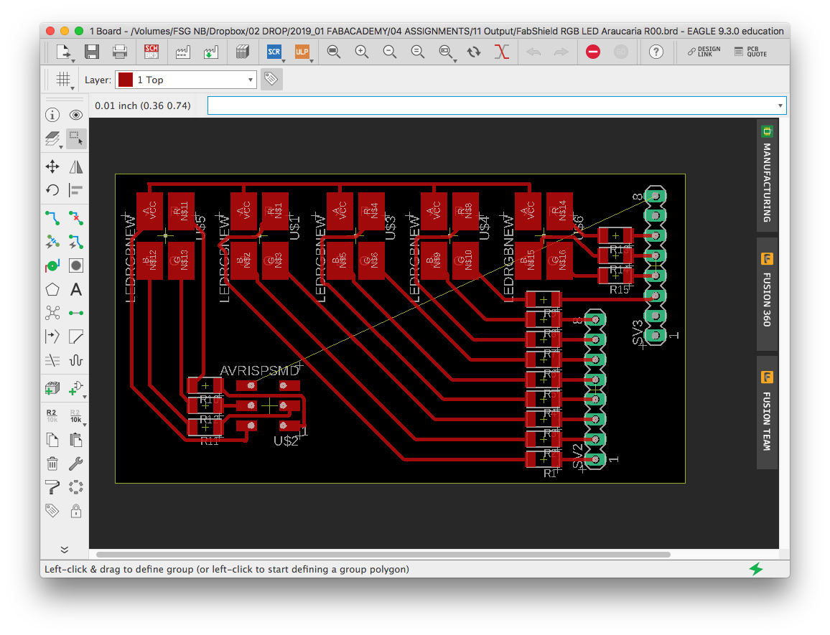Select the Miter corner tool
Viewport: 830px width, 635px height.
(x=75, y=337)
